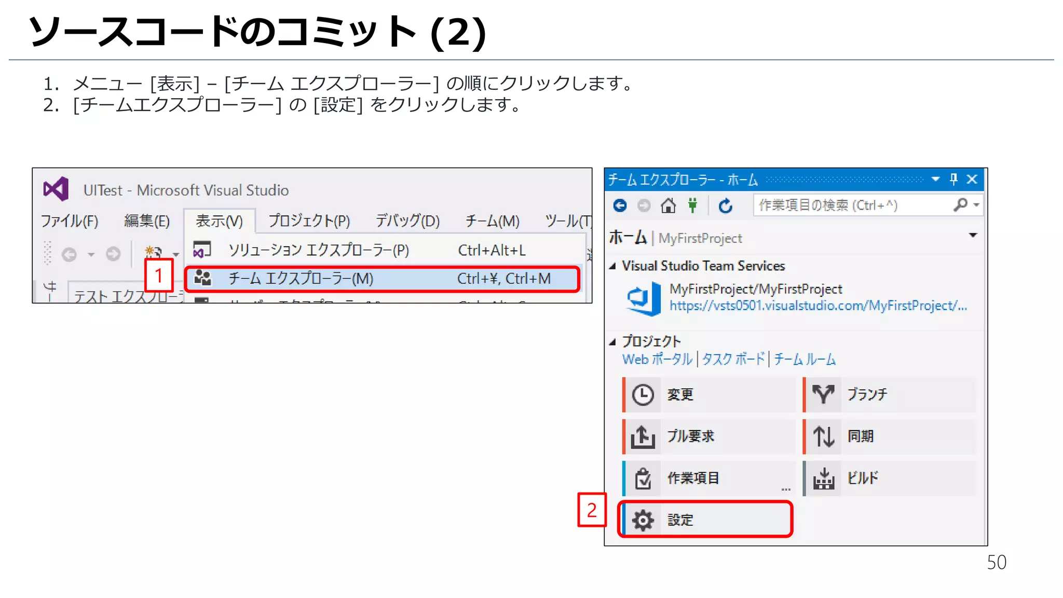Go back in Team Explorer
1063x598 pixels.
pyautogui.click(x=620, y=206)
